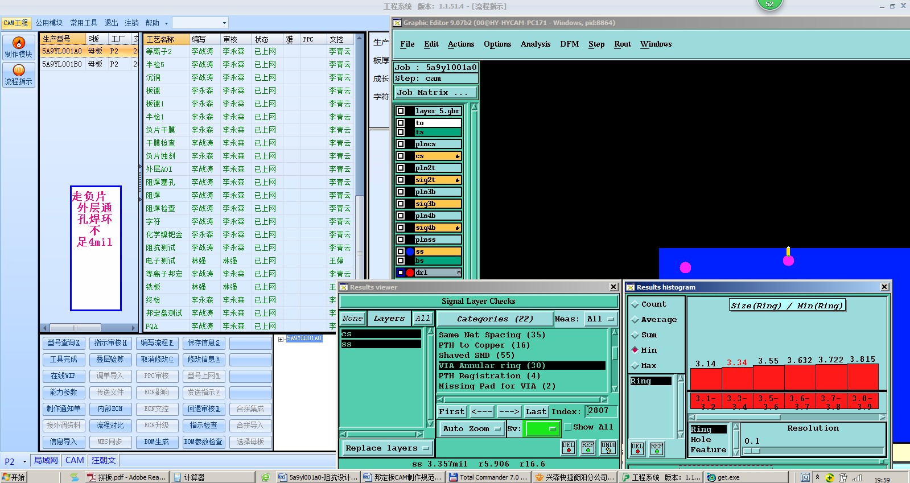Select the Average radio option
The height and width of the screenshot is (483, 910).
click(635, 320)
